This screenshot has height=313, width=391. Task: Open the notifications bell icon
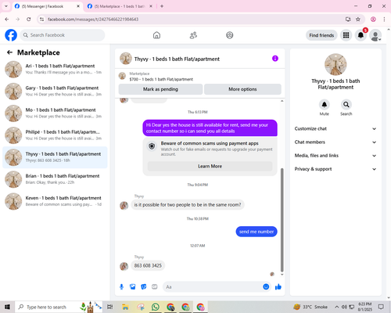coord(361,35)
